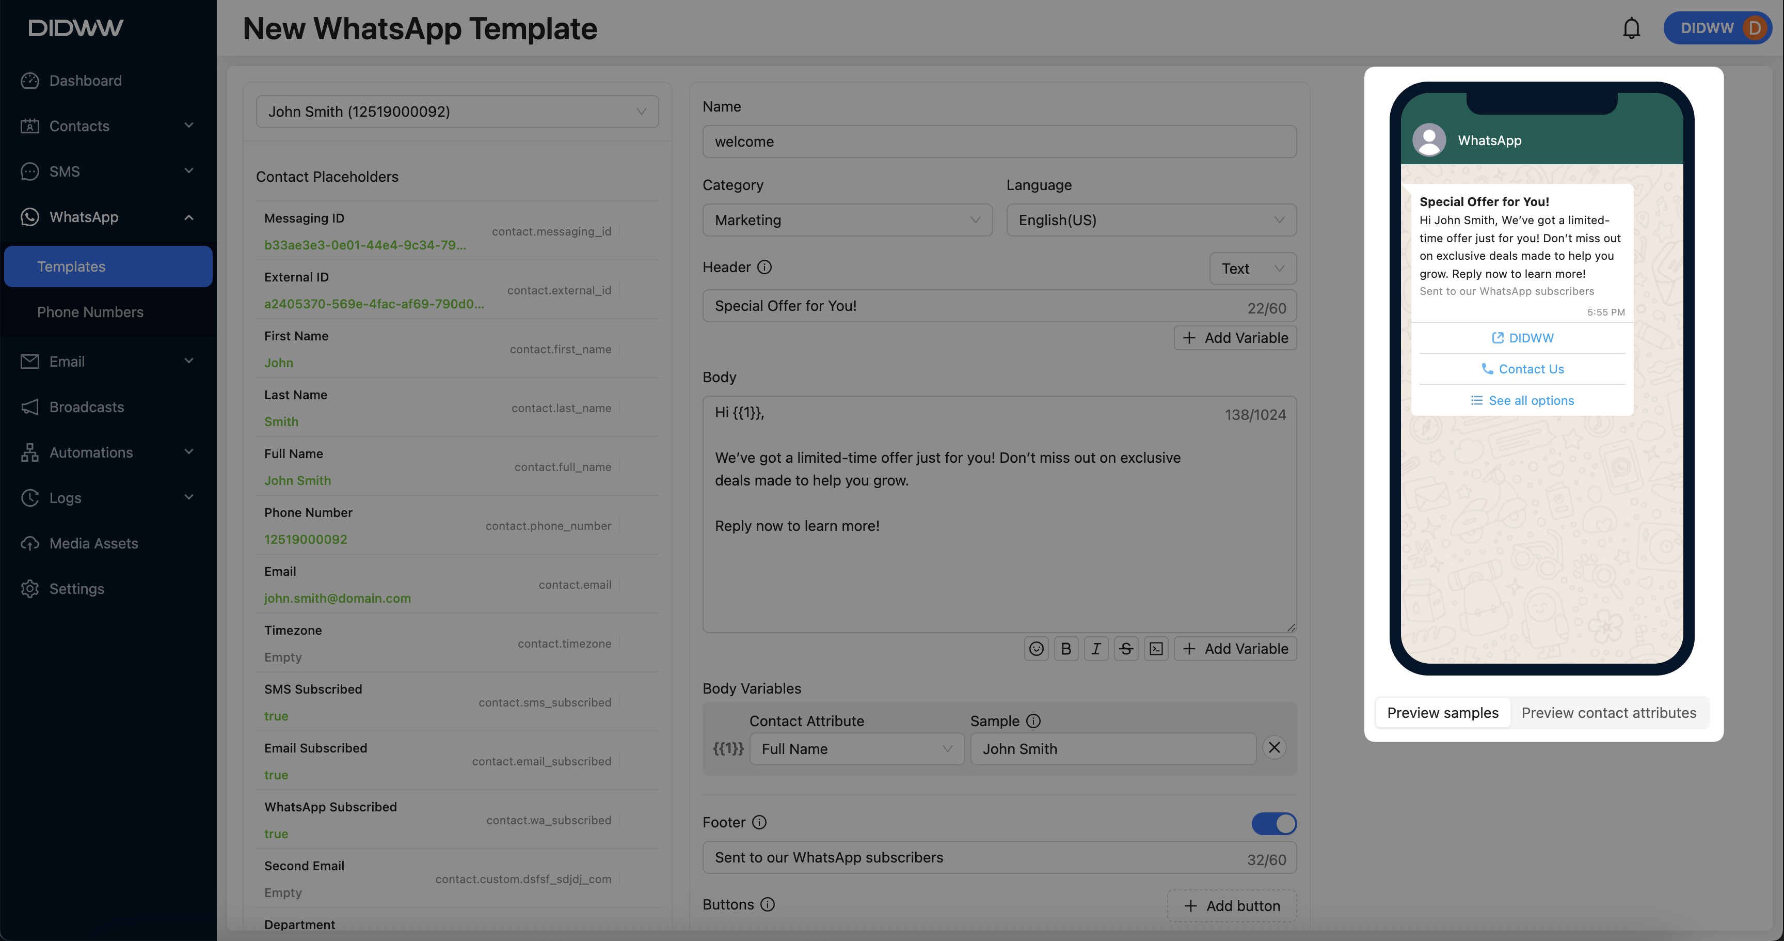Apply strikethrough formatting to body text

1126,649
